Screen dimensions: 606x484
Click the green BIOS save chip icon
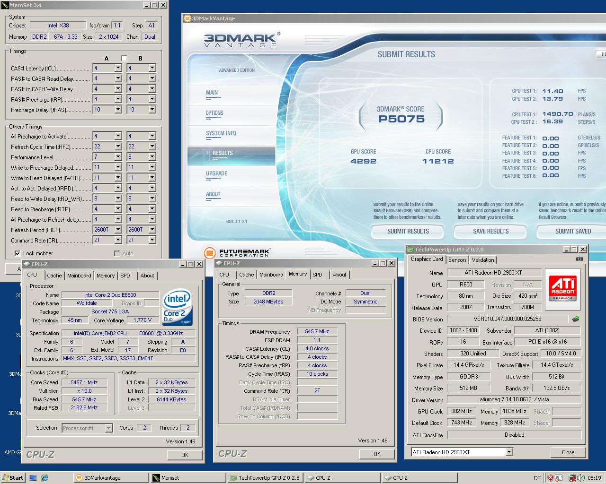(576, 319)
